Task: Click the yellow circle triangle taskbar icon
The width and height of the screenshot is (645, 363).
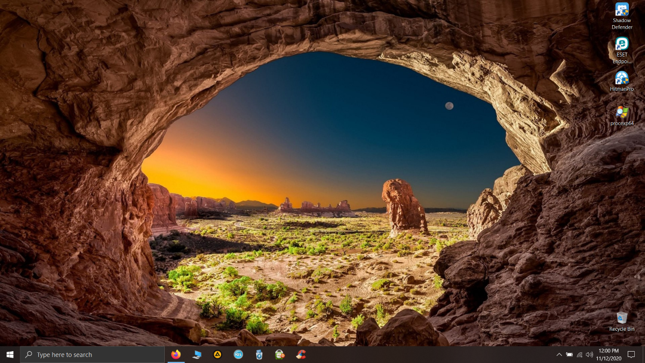Action: [x=217, y=355]
